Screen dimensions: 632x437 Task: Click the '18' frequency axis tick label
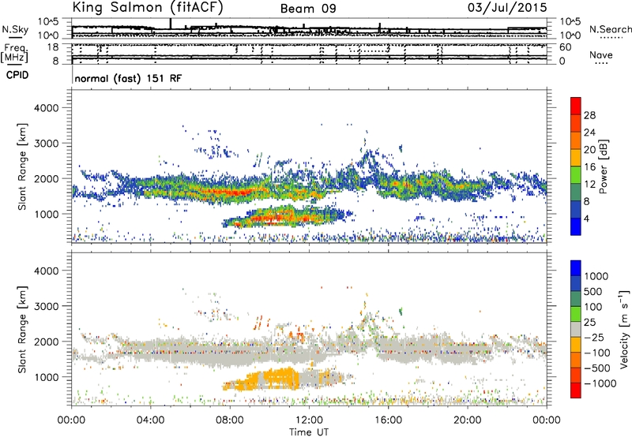click(53, 47)
